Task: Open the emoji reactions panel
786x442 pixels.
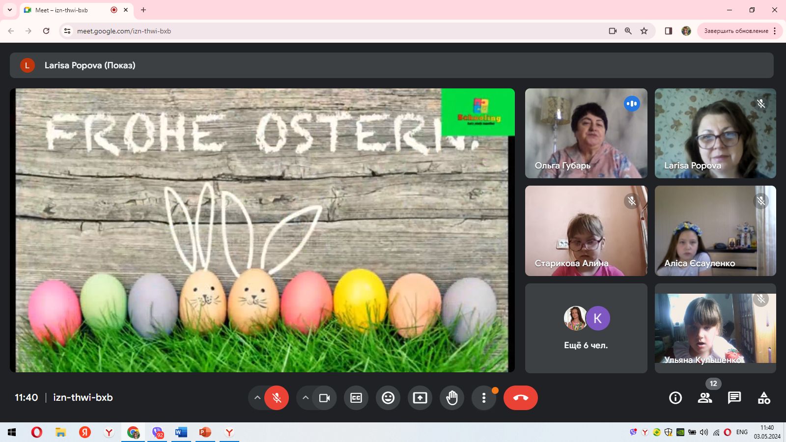Action: pyautogui.click(x=388, y=398)
